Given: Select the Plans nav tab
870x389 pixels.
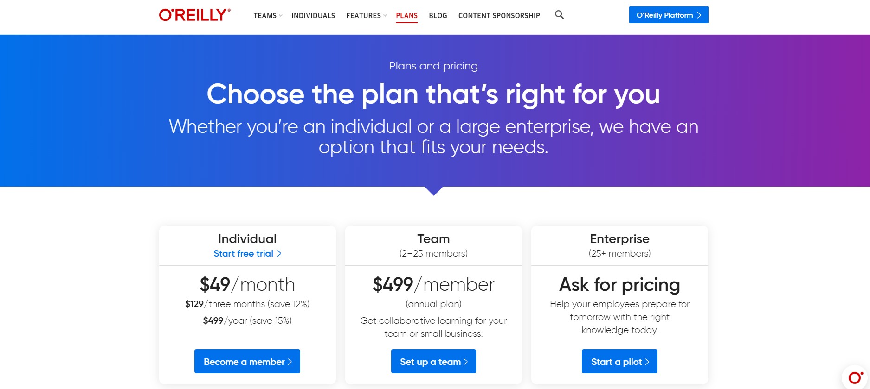Looking at the screenshot, I should click(x=406, y=16).
